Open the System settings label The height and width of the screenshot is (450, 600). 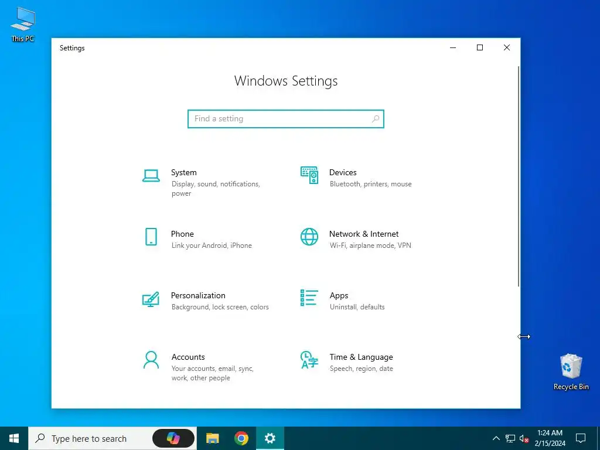183,172
